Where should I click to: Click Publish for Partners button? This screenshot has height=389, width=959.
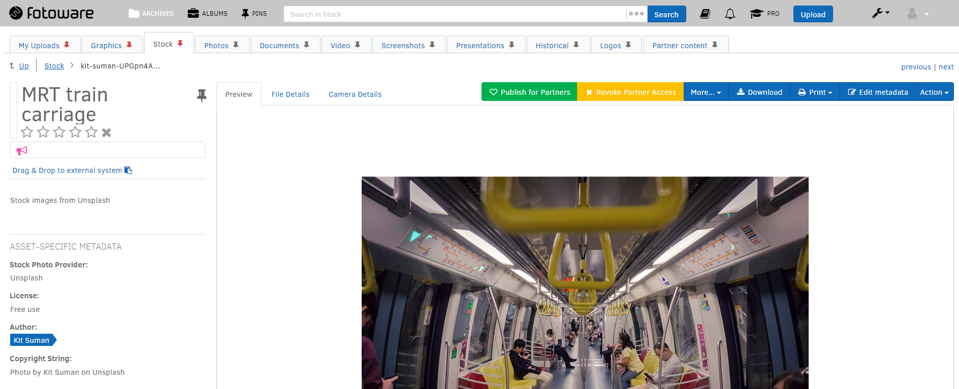[x=529, y=92]
